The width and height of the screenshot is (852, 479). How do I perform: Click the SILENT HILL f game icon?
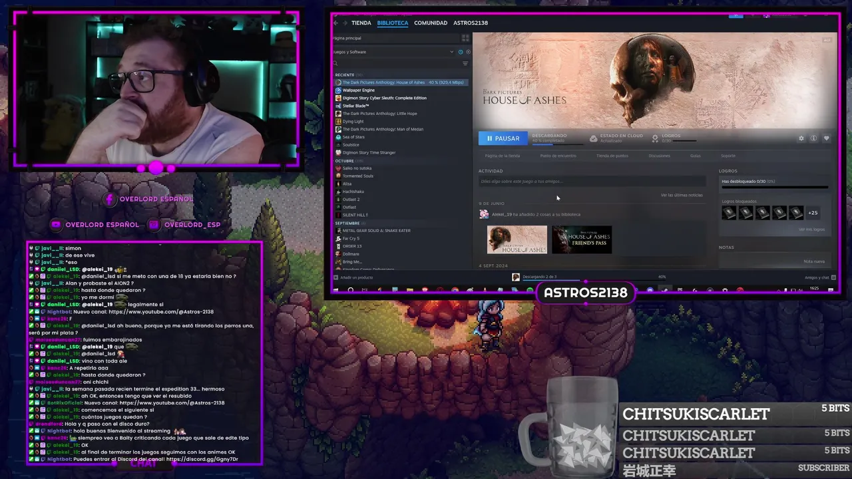pos(338,215)
